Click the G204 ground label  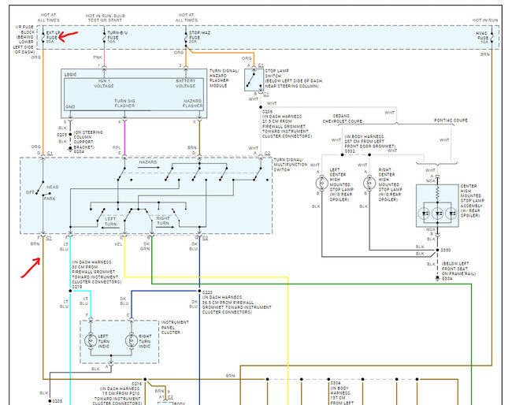79,151
